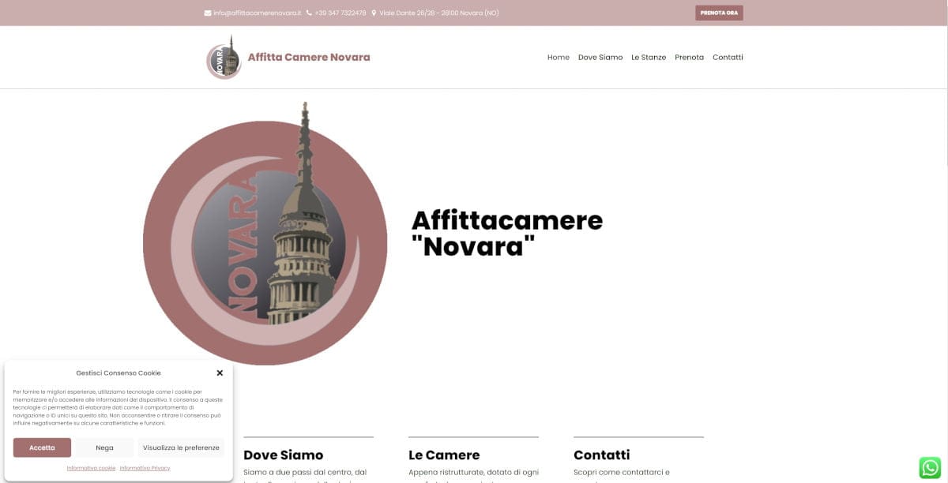Select Prenota in the navigation menu

(689, 58)
